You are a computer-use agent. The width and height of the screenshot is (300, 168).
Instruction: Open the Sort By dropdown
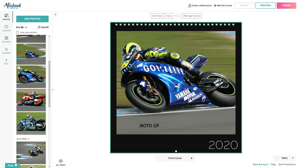click(x=21, y=27)
